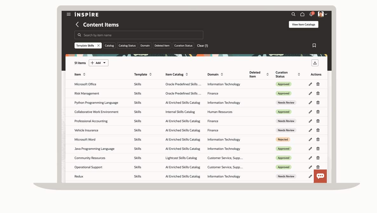Expand the user profile menu
The width and height of the screenshot is (377, 213).
point(323,14)
